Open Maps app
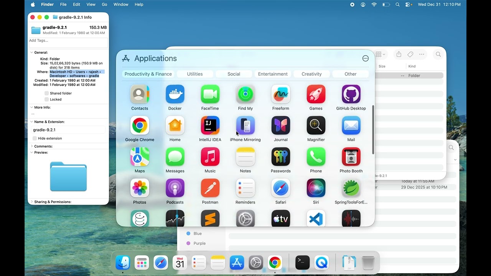491x276 pixels. pyautogui.click(x=140, y=157)
